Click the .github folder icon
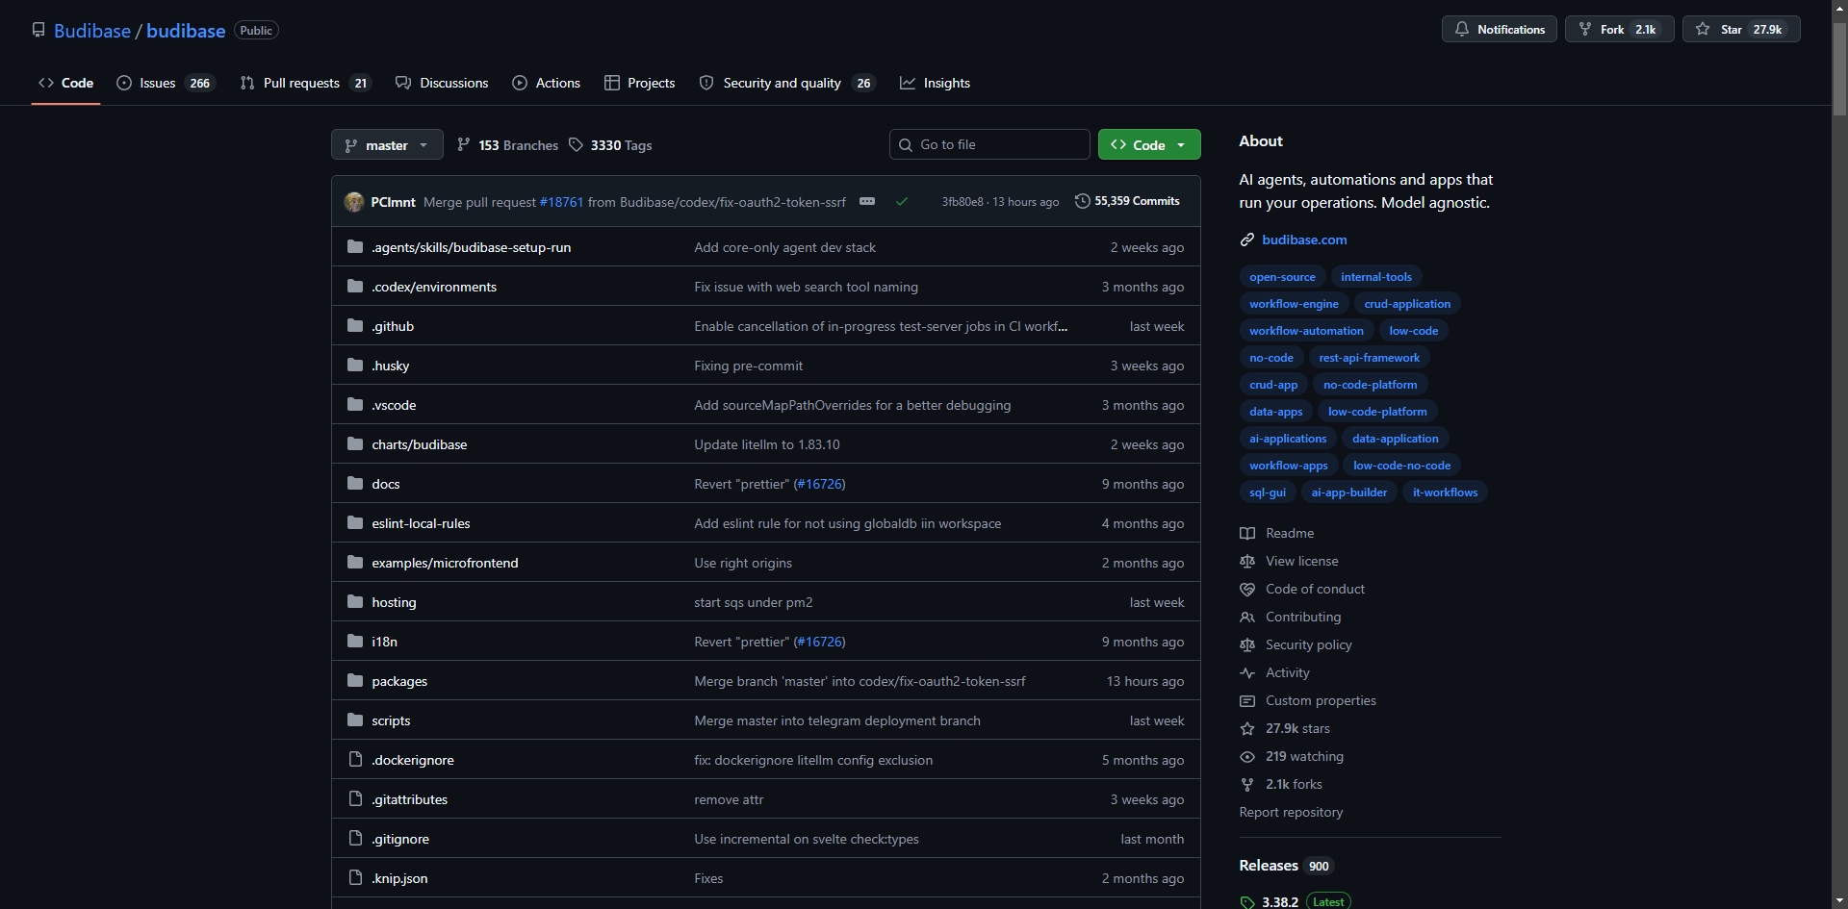Image resolution: width=1848 pixels, height=909 pixels. 355,326
